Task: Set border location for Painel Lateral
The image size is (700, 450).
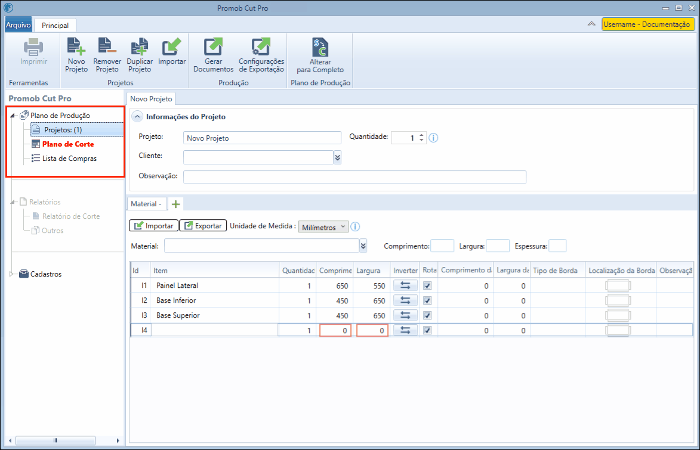Action: 618,285
